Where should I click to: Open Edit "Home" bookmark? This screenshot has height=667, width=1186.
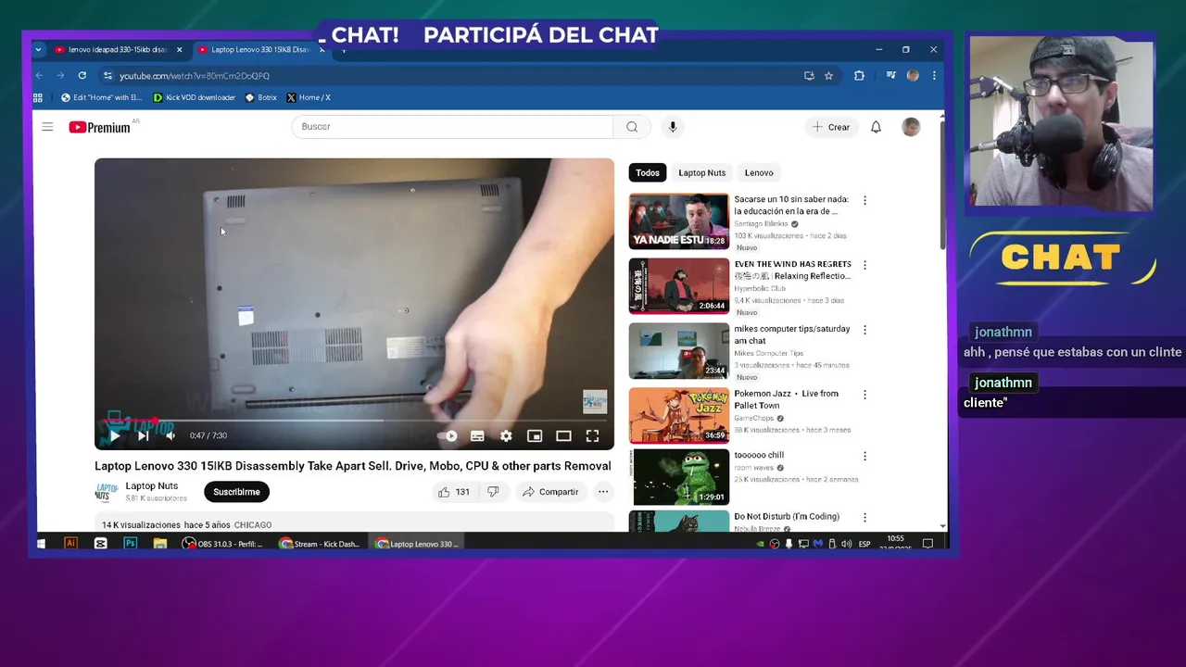[101, 97]
